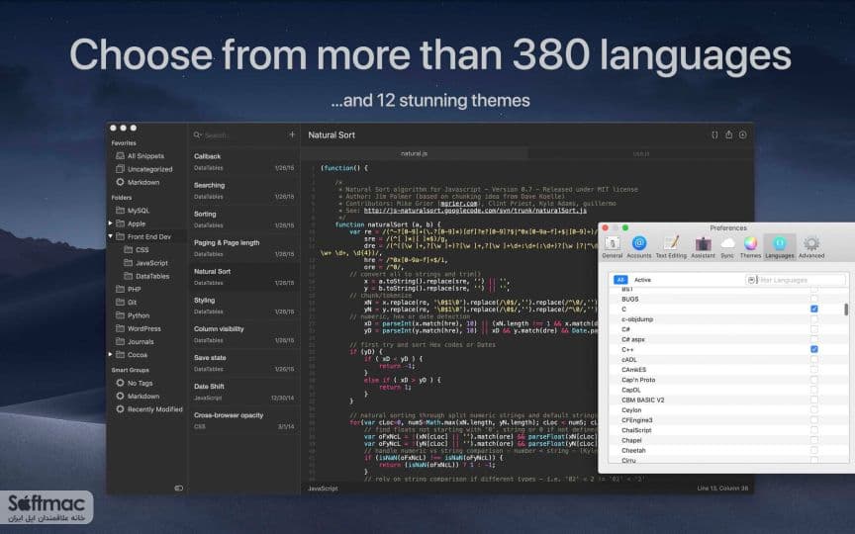Open Sync preferences pane
Screen dimensions: 855x534
(727, 247)
